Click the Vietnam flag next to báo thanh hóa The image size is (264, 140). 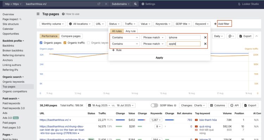[x=196, y=120]
